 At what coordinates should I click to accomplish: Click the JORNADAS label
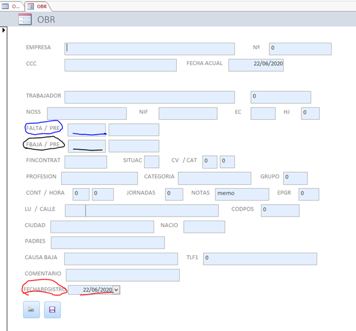[141, 193]
